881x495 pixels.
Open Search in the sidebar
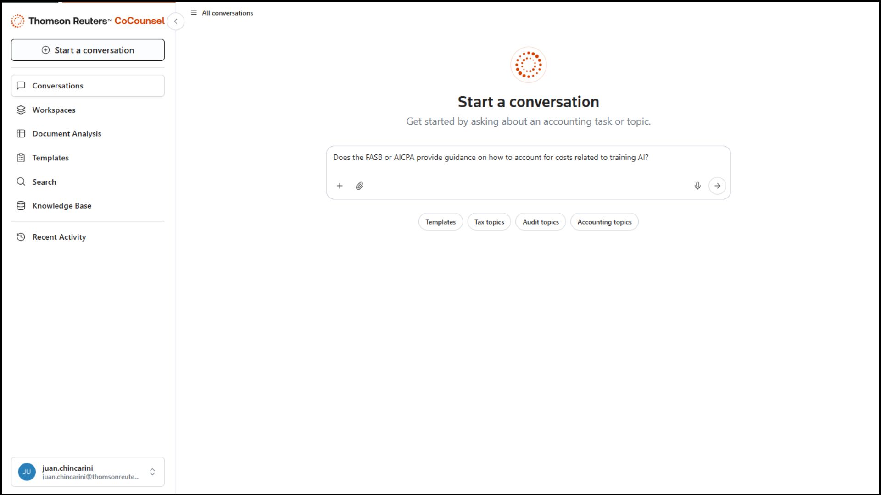tap(44, 182)
